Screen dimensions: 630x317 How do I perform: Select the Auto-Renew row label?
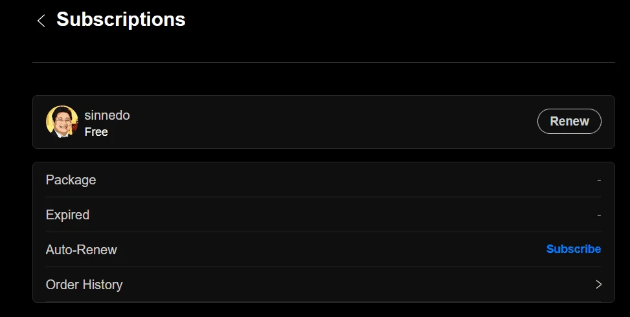pyautogui.click(x=81, y=250)
